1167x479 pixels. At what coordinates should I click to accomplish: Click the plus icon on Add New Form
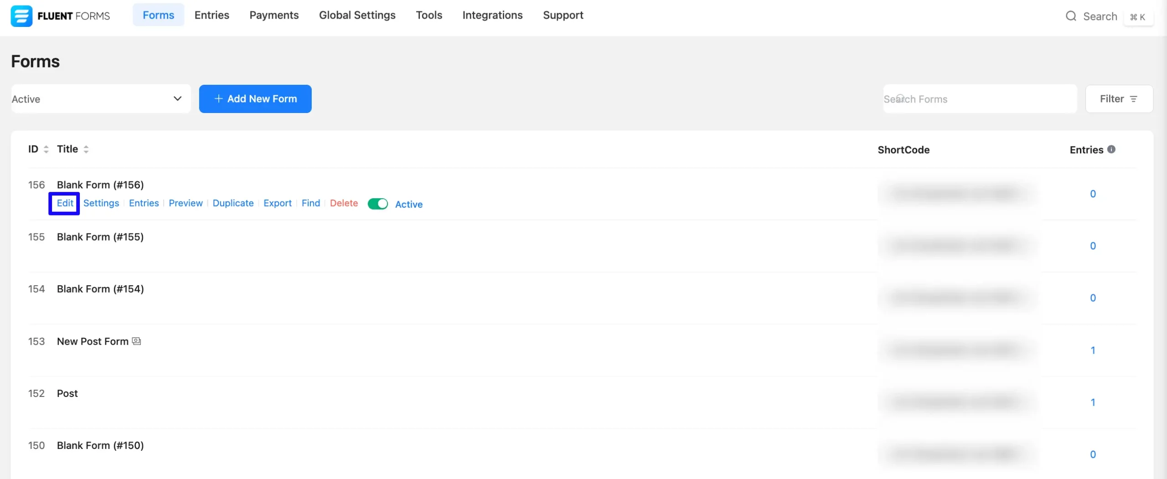tap(218, 99)
